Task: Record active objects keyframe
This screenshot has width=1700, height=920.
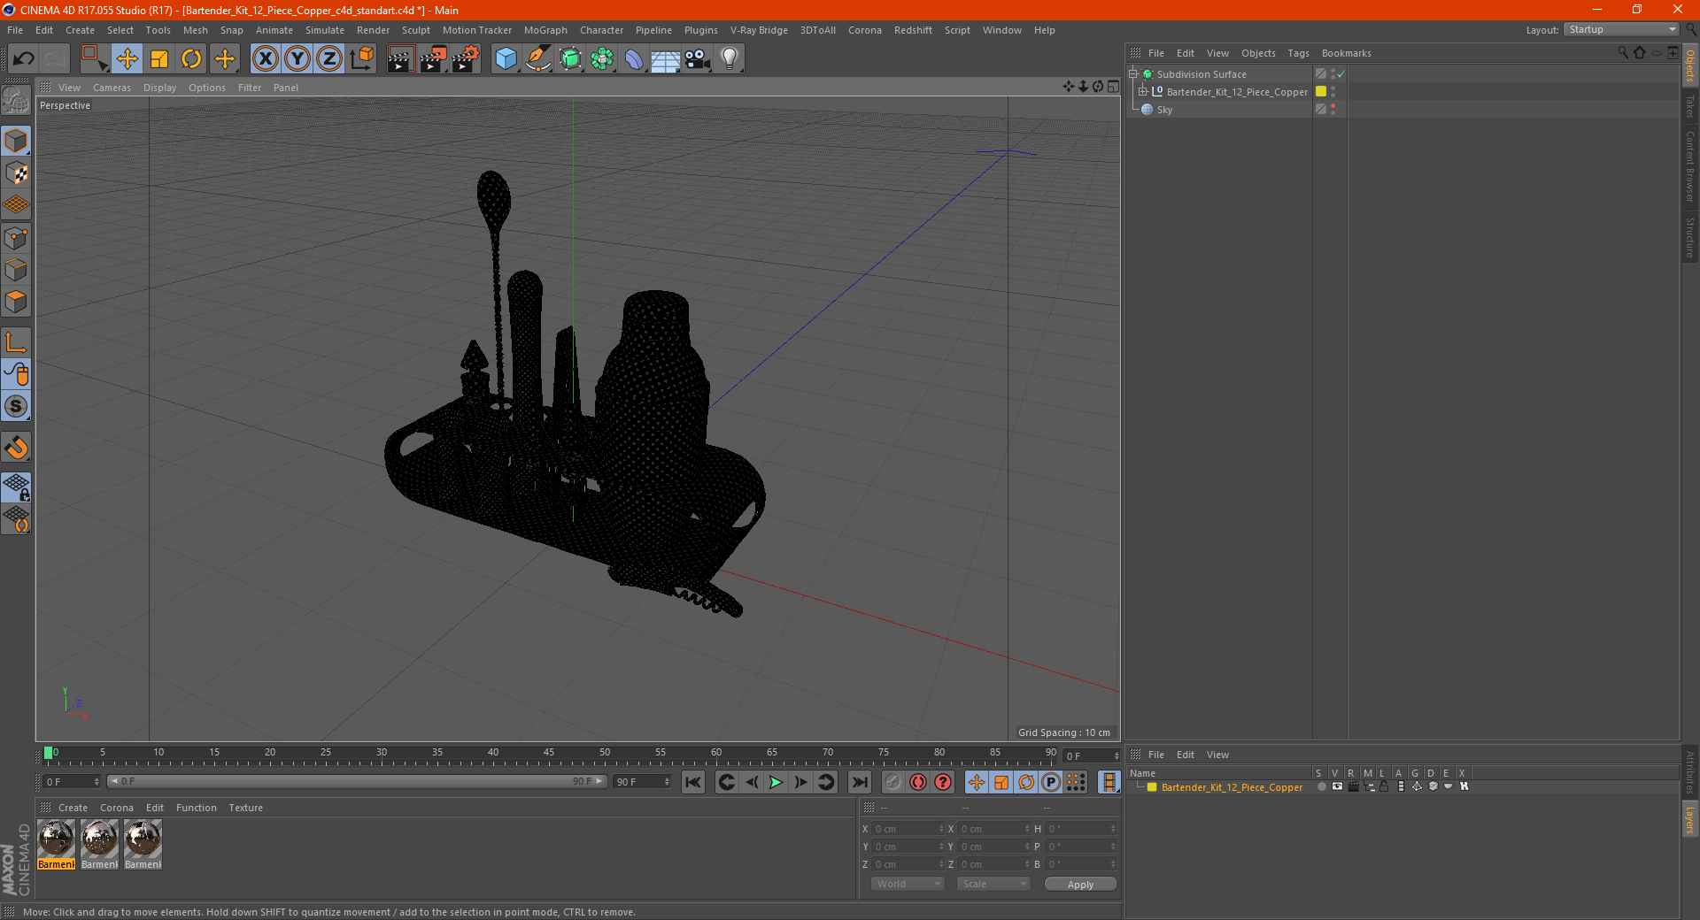Action: (893, 782)
